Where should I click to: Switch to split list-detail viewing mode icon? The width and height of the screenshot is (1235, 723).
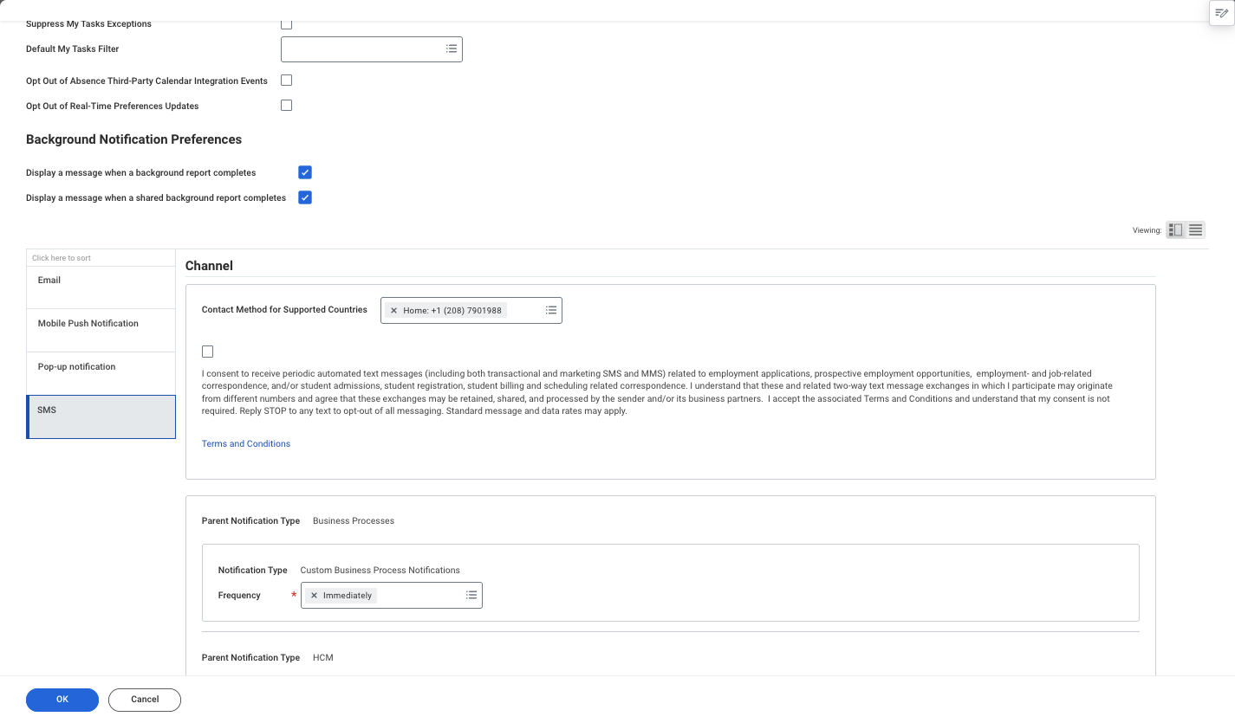tap(1176, 230)
